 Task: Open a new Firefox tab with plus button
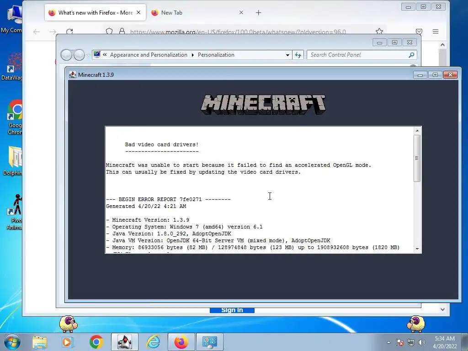point(259,12)
